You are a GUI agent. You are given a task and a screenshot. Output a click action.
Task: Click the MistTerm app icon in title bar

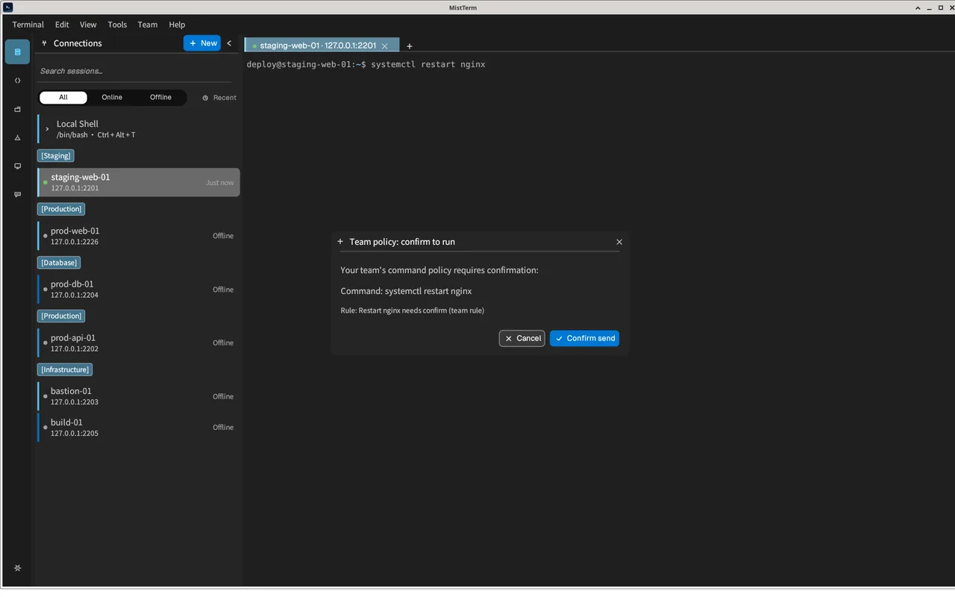(7, 7)
